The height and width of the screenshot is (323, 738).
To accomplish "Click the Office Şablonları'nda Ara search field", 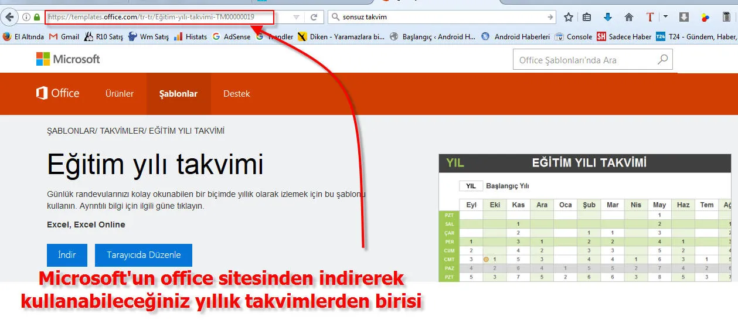I will click(583, 60).
